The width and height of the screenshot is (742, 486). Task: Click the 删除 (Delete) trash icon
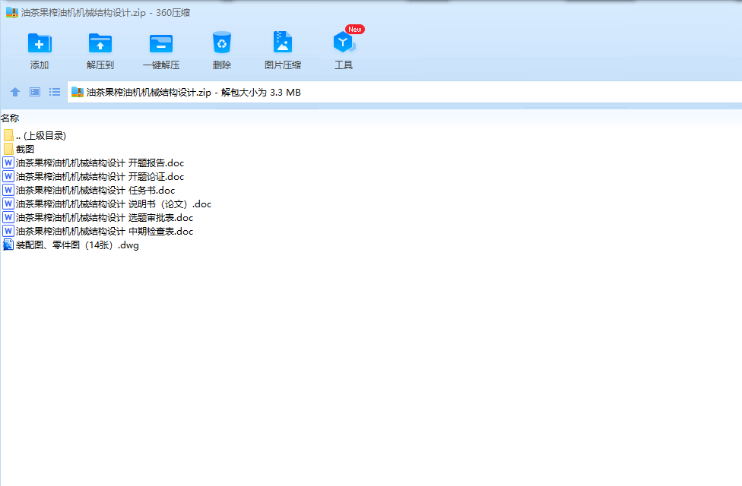[x=222, y=43]
